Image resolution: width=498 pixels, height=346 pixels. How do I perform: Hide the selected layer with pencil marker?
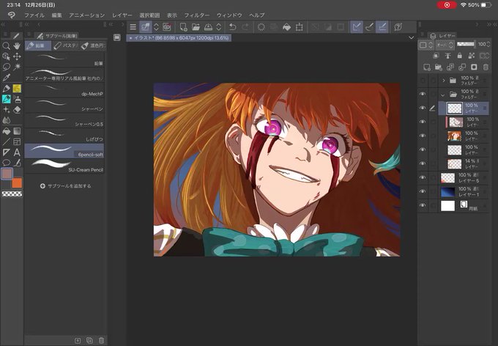coord(423,108)
